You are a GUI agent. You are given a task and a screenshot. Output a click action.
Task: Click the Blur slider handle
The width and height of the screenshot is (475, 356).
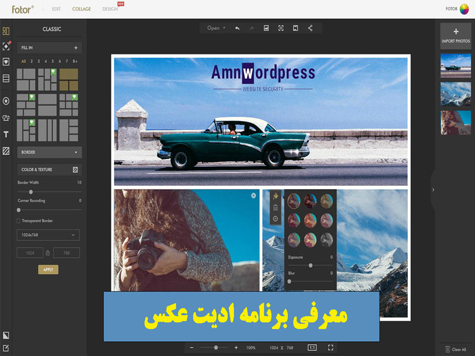tap(289, 281)
